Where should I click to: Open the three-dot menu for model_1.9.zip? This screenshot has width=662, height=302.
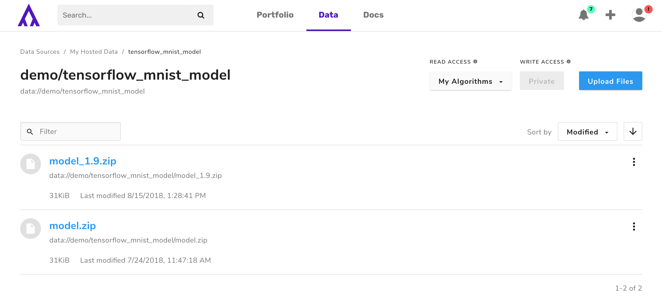tap(634, 162)
